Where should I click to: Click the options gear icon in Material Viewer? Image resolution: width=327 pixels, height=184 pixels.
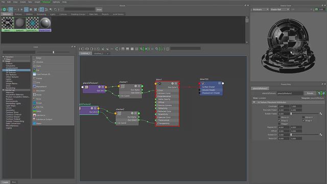coord(316,9)
